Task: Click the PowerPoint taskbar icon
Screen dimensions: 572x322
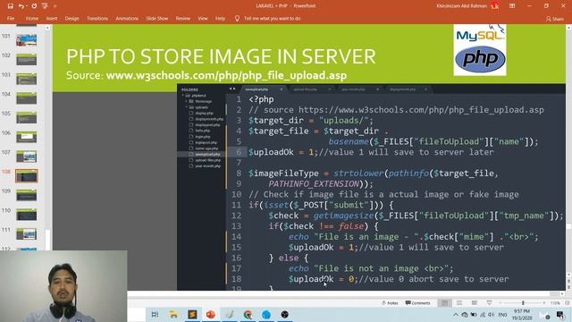Action: tap(211, 314)
